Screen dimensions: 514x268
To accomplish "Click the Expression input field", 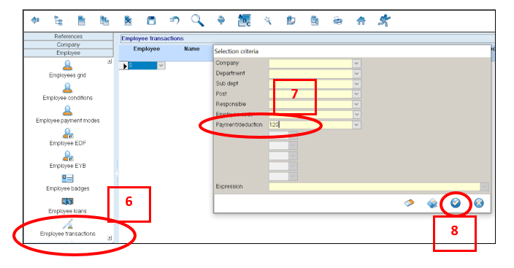I will [x=375, y=187].
